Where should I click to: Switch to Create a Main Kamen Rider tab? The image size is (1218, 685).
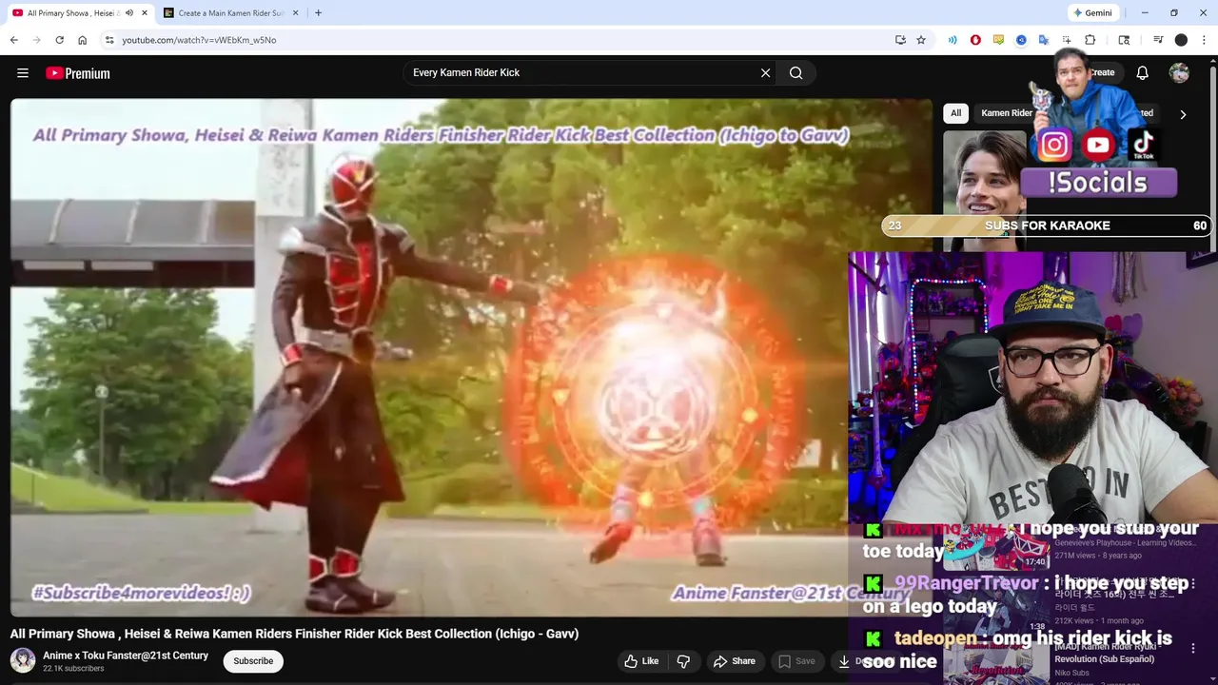(x=231, y=13)
